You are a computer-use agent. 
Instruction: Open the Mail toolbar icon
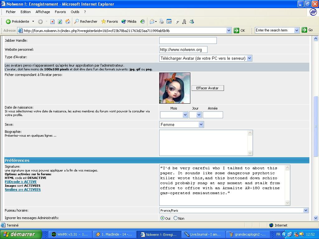pyautogui.click(x=152, y=21)
